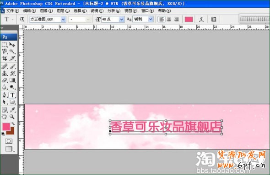270x175 pixels.
Task: Select the Pen tool
Action: pos(4,95)
